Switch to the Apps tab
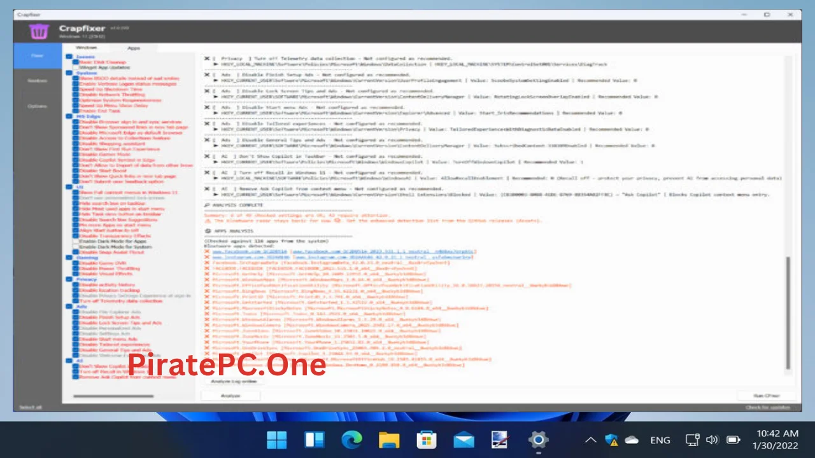 click(x=134, y=48)
